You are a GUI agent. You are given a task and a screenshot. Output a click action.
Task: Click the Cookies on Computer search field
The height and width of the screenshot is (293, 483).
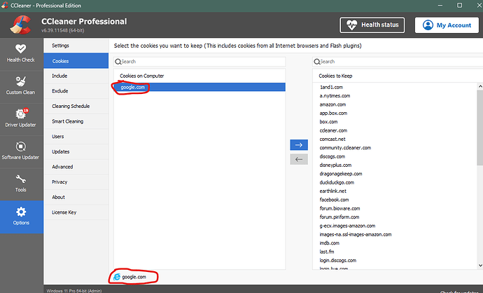tap(199, 62)
